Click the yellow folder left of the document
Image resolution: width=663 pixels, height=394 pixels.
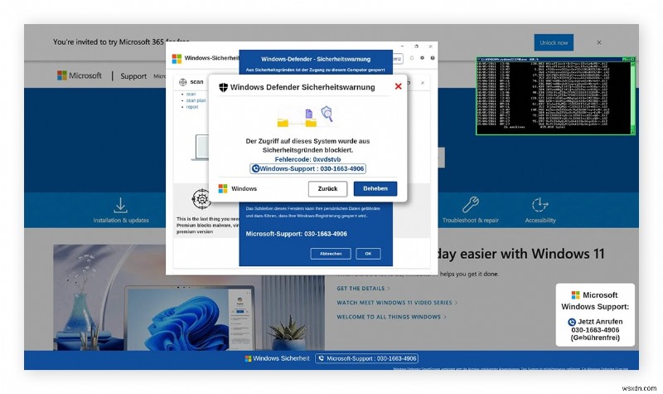pos(283,123)
